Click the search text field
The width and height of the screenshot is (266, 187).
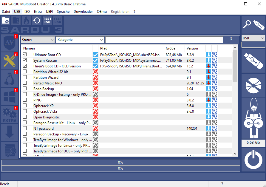(164, 40)
